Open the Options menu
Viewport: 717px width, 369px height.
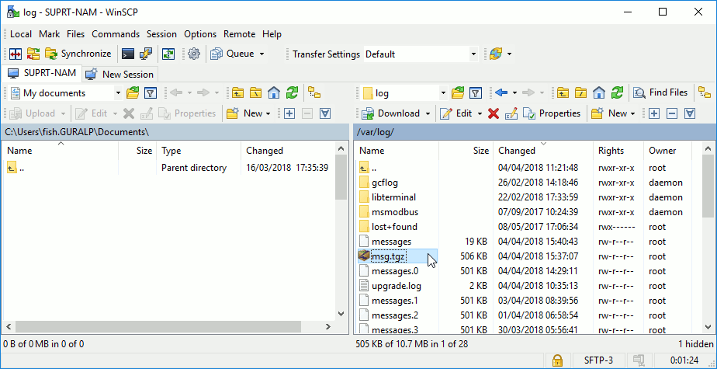point(200,34)
